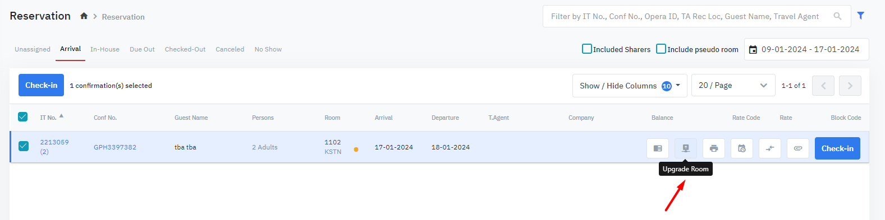This screenshot has height=220, width=885.
Task: Click the Upgrade Room icon in the row
Action: (686, 148)
